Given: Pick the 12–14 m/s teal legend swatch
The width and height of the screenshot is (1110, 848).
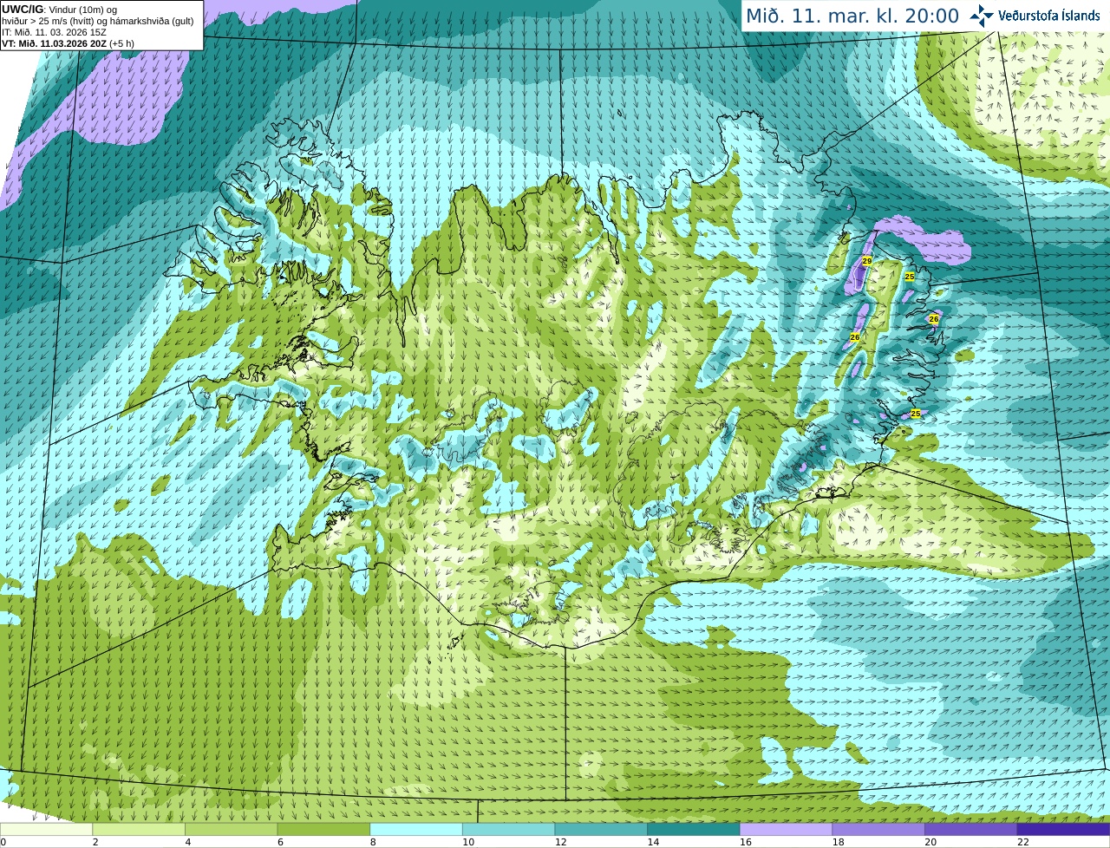Looking at the screenshot, I should [601, 830].
